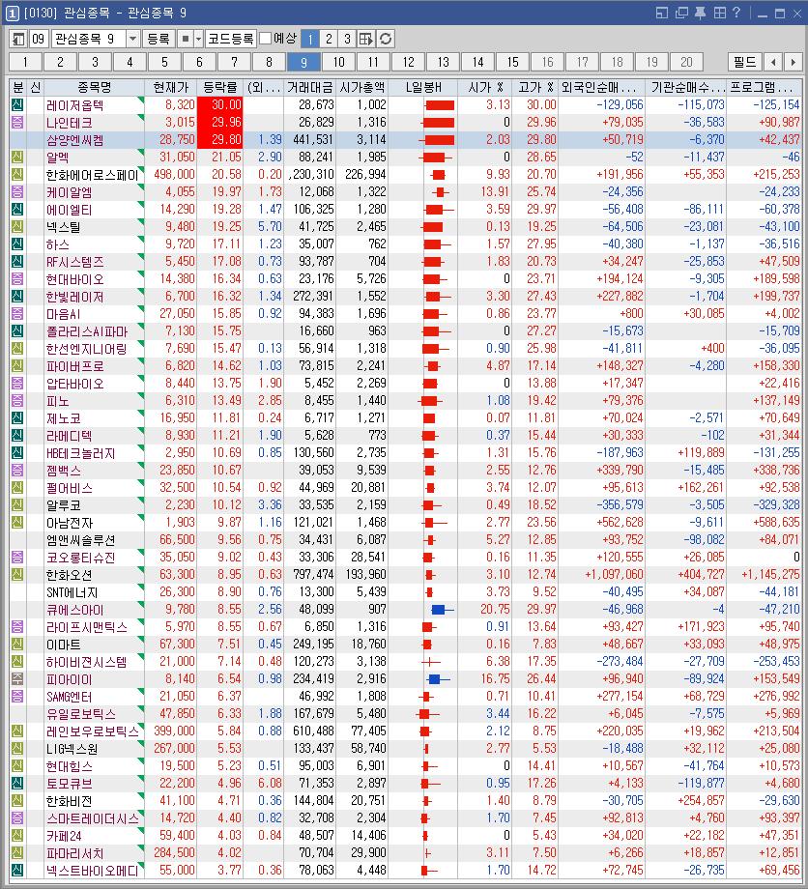The height and width of the screenshot is (889, 808).
Task: Select the 한화에어로스페이스 stock row name
Action: (92, 175)
